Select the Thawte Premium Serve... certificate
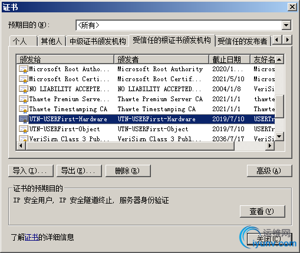 146,99
